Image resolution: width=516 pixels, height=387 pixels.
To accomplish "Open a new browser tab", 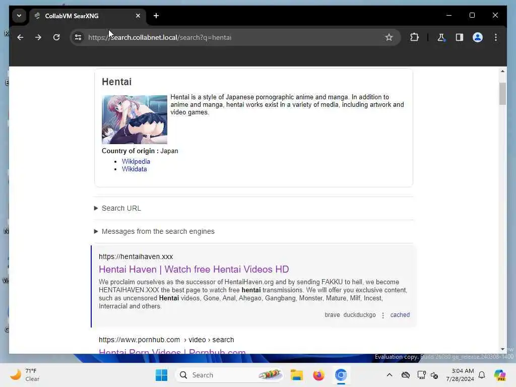I will point(156,16).
